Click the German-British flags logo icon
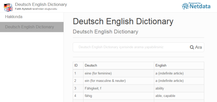Screen dimensions: 217x102 8,7
